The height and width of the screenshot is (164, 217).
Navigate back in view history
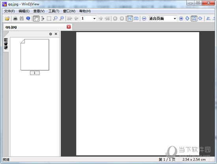pos(115,19)
